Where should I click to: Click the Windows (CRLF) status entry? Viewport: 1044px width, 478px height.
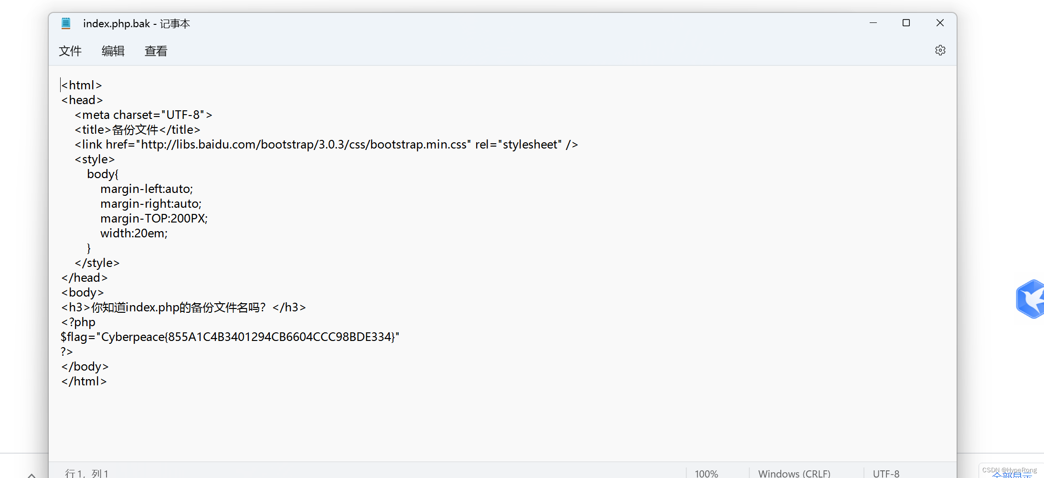click(x=794, y=473)
